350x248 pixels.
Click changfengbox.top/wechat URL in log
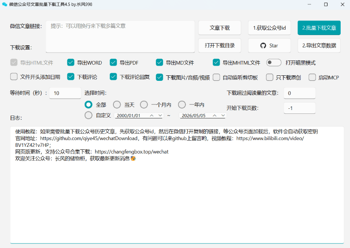(x=132, y=152)
